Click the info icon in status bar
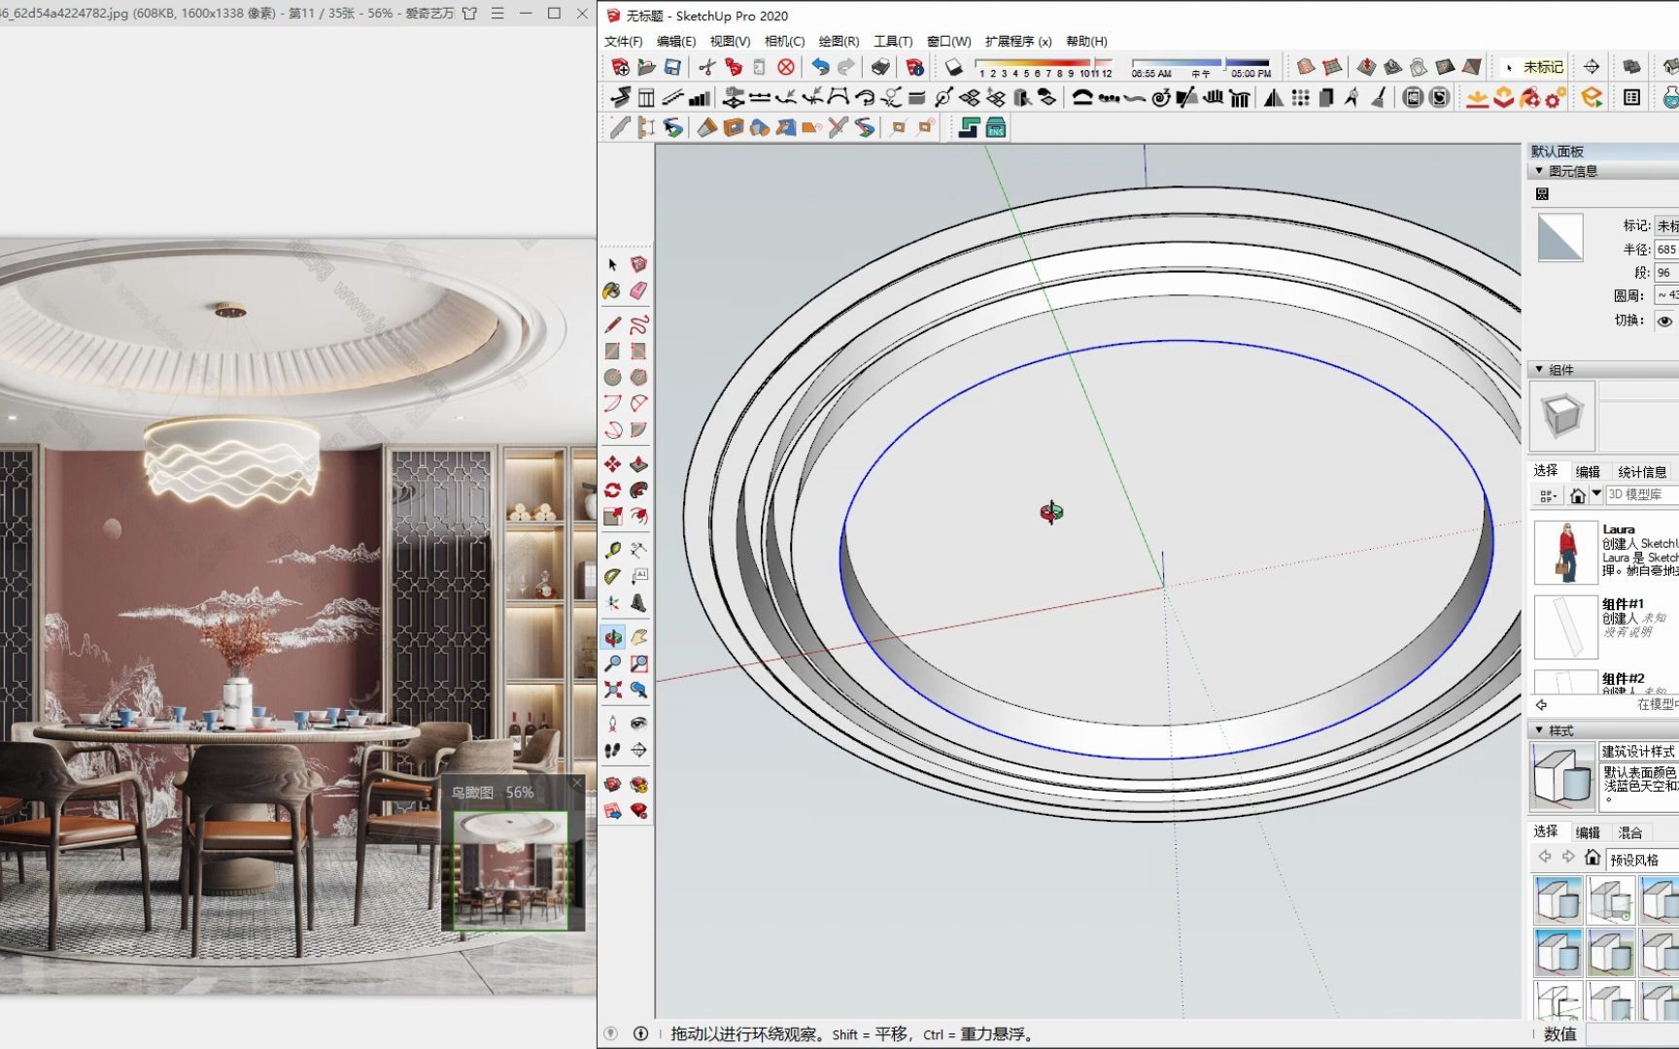1679x1049 pixels. (x=640, y=1033)
